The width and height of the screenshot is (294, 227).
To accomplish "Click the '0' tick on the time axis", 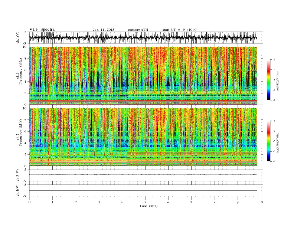I will pos(29,202).
